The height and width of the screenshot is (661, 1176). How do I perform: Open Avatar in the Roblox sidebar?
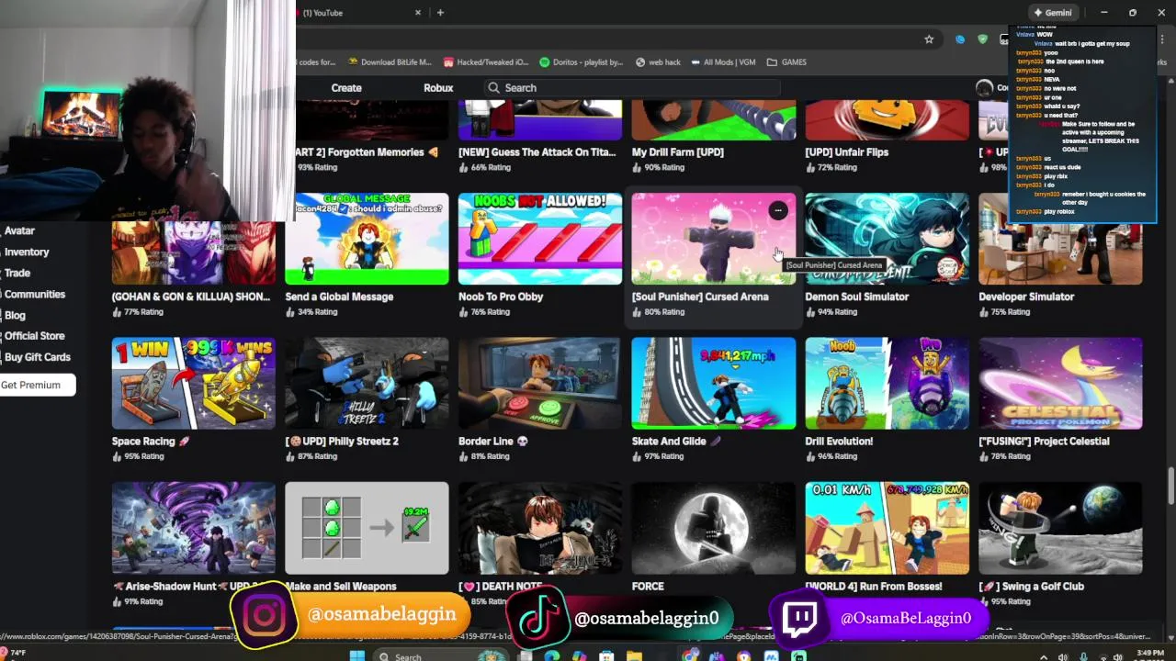(x=19, y=230)
